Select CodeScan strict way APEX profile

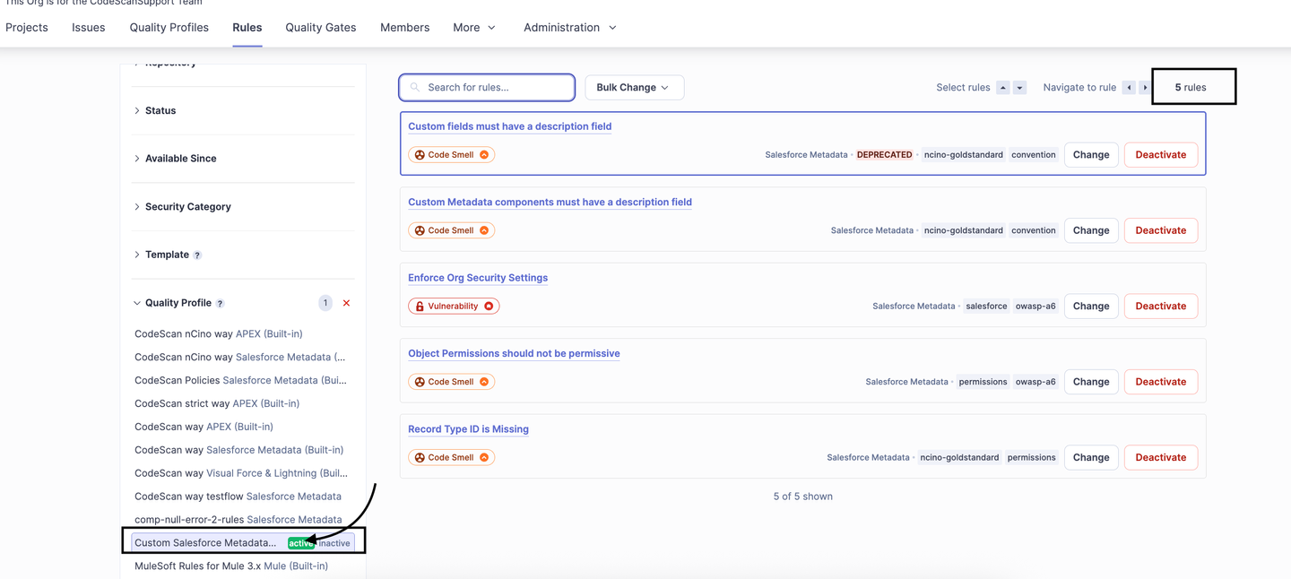[x=217, y=403]
